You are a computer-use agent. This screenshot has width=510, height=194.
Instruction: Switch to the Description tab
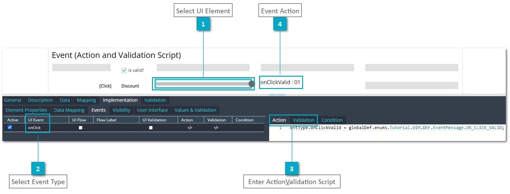(40, 100)
